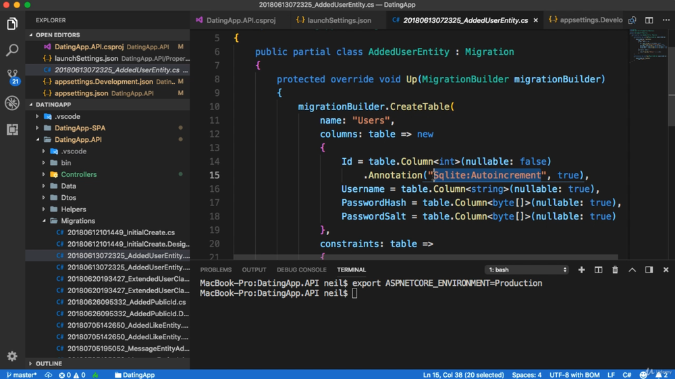Collapse the Migrations folder
Viewport: 675px width, 379px height.
click(45, 221)
